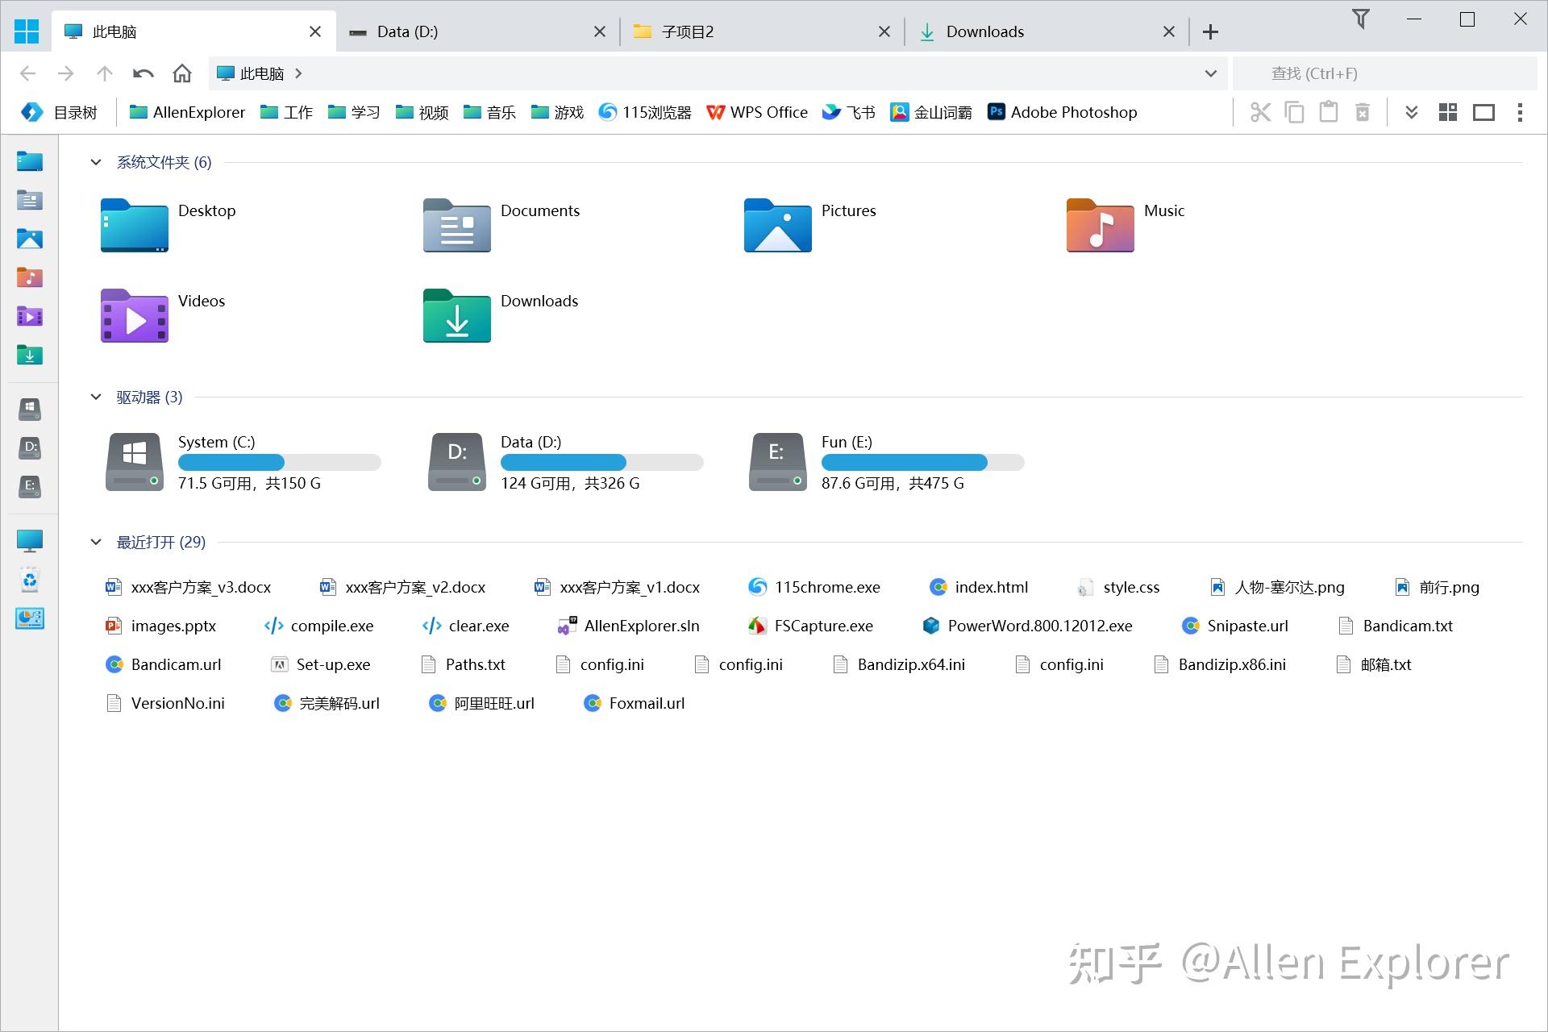Click the Home icon in the navigation bar
1548x1032 pixels.
[181, 73]
